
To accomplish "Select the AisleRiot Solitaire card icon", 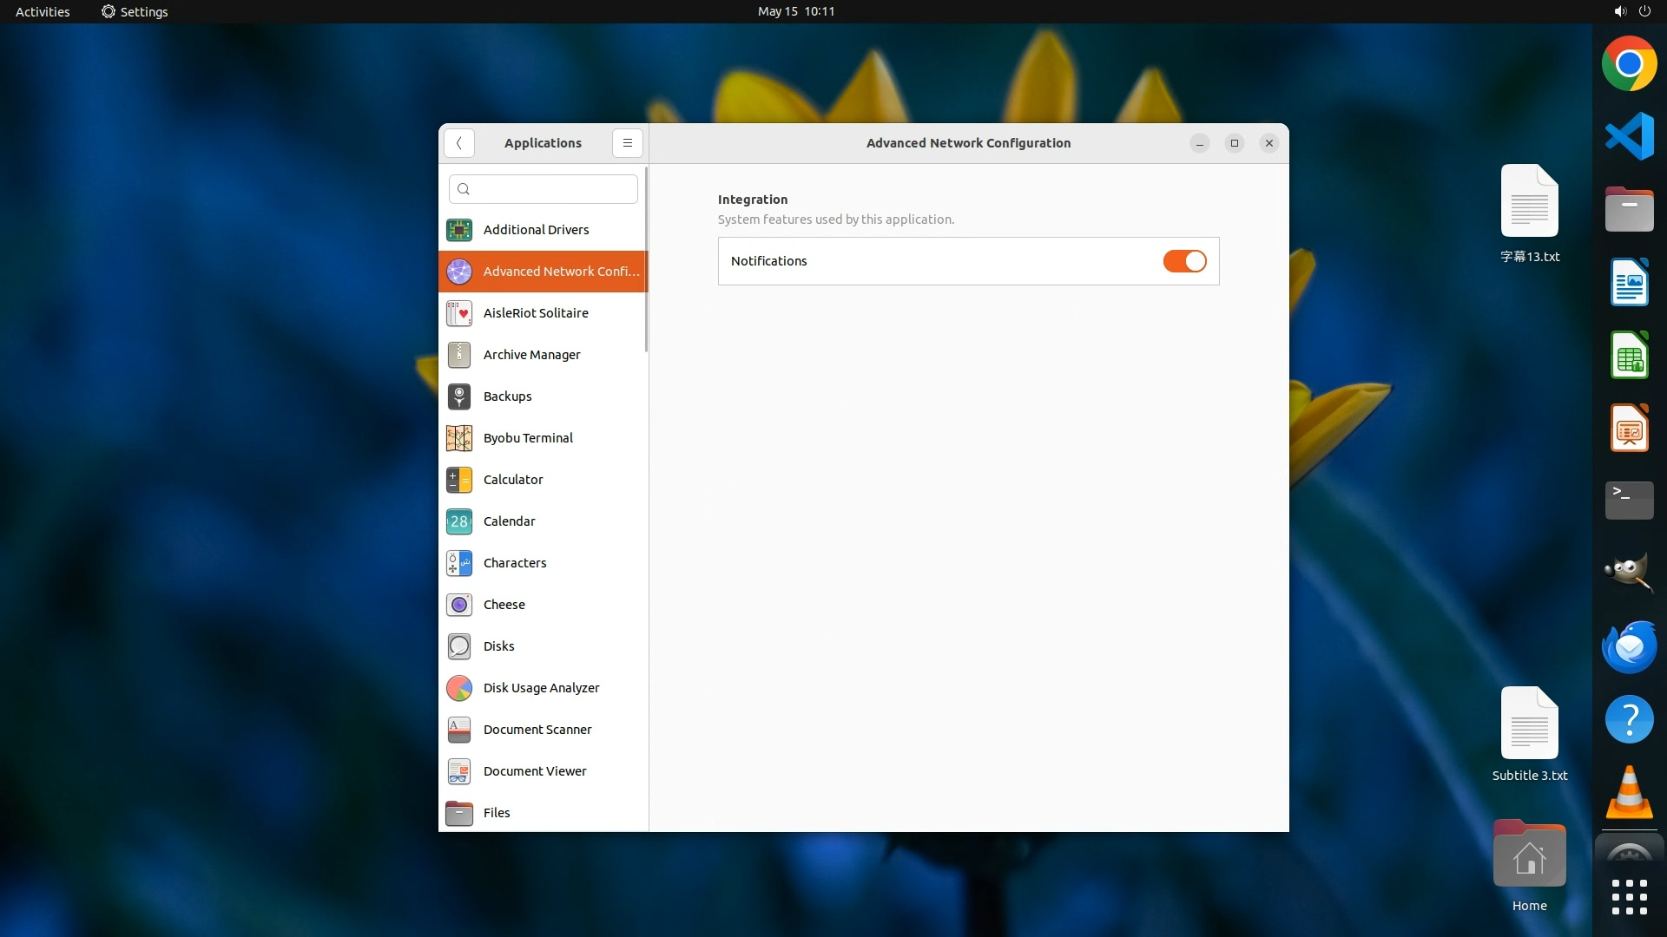I will click(x=458, y=313).
